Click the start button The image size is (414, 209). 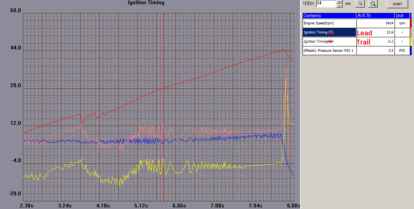[397, 4]
